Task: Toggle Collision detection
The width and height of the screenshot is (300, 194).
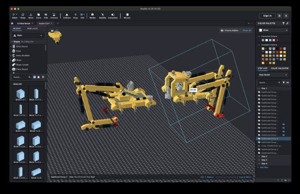Action: [67, 15]
